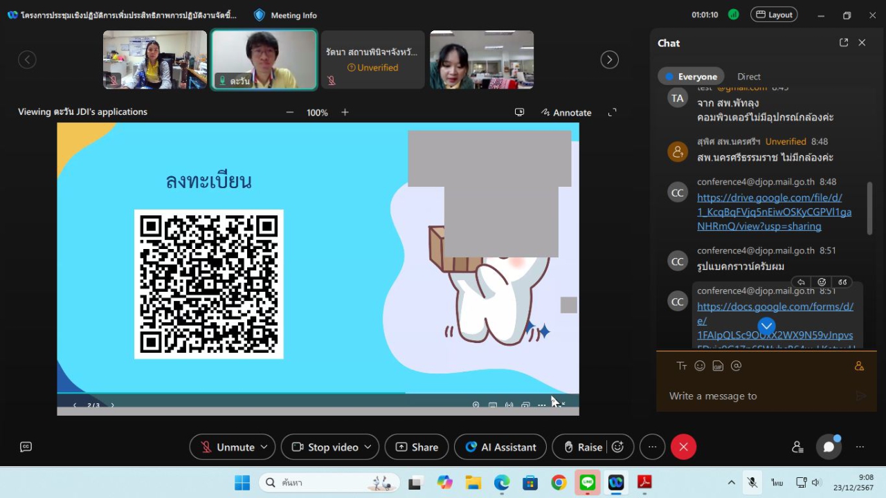Click the Share content button
886x498 pixels.
417,447
